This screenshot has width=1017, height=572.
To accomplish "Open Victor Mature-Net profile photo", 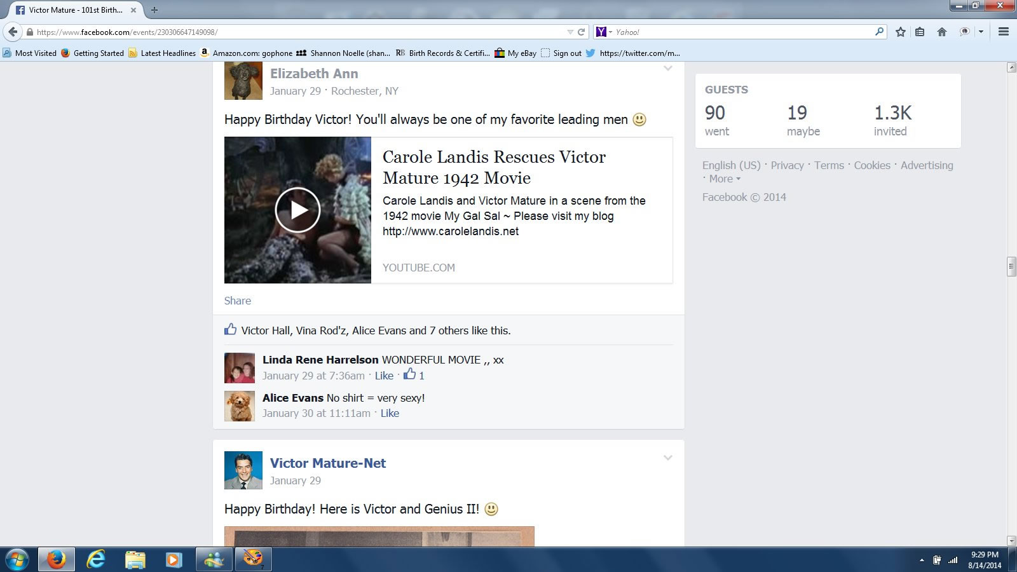I will point(243,470).
